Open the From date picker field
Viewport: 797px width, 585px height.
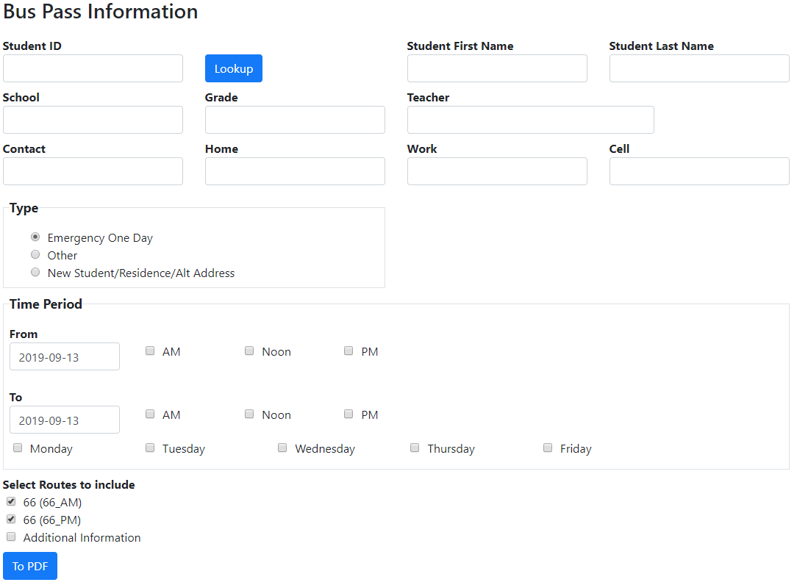point(65,356)
